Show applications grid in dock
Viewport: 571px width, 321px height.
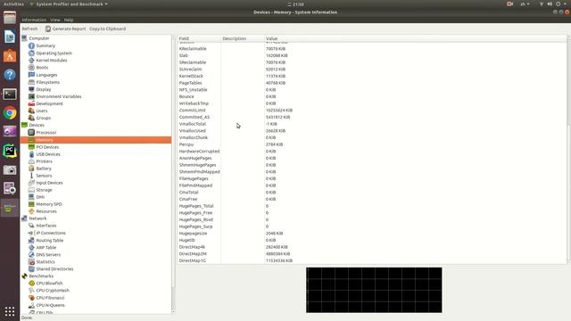pyautogui.click(x=10, y=311)
